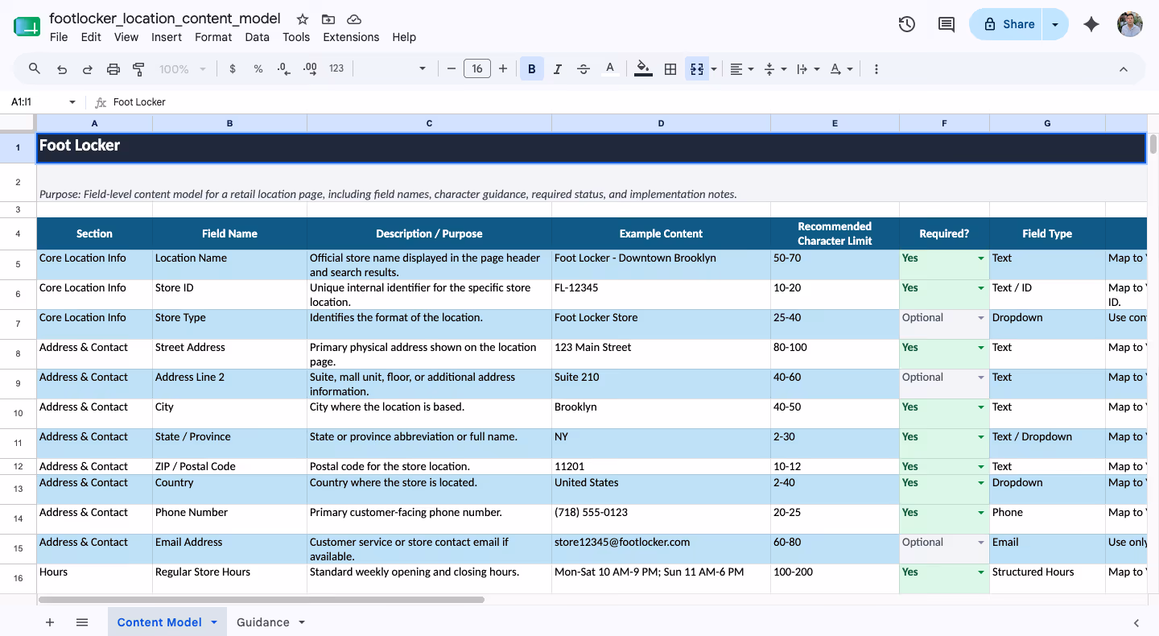Screen dimensions: 1159x636
Task: Decrease font size with minus button
Action: click(452, 69)
